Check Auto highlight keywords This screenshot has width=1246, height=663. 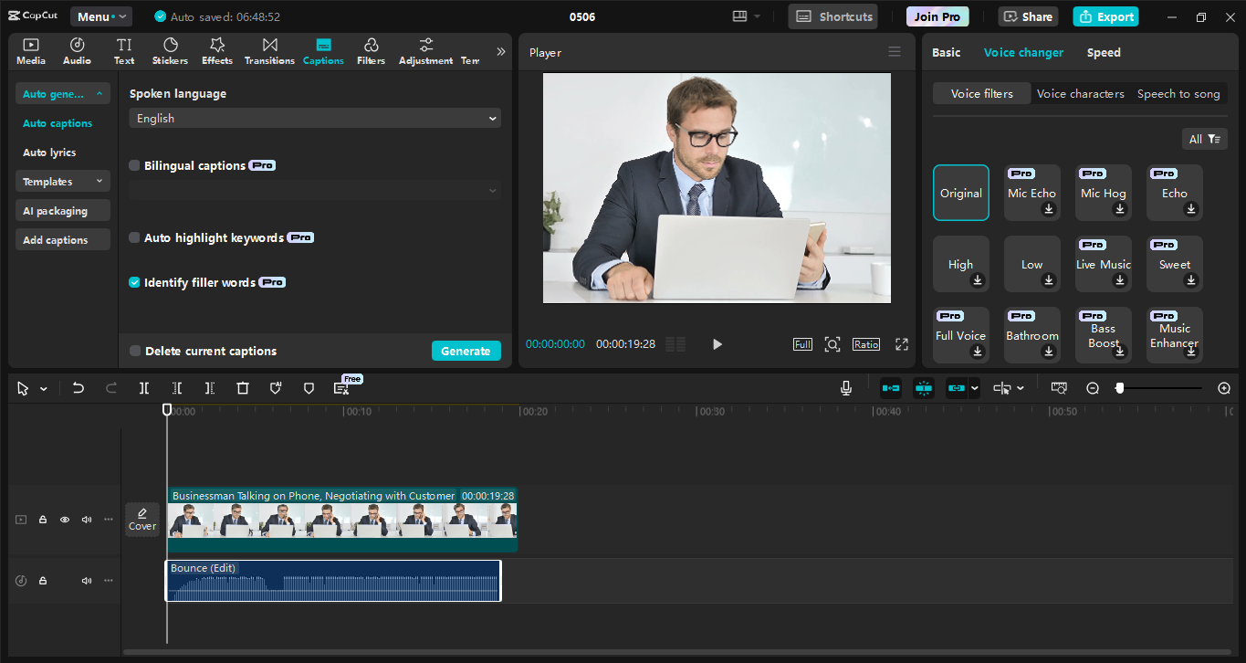134,237
